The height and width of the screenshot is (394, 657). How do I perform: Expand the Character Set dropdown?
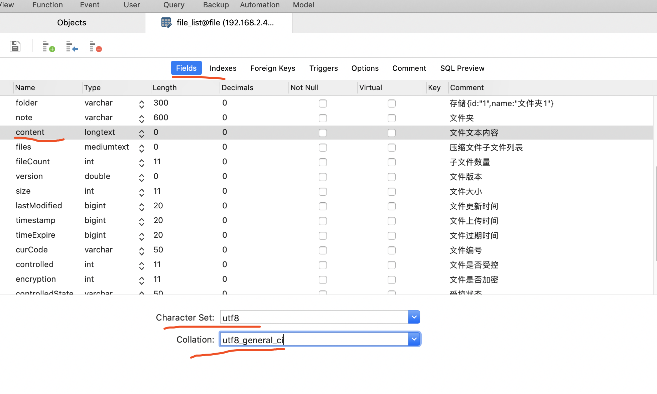tap(414, 317)
